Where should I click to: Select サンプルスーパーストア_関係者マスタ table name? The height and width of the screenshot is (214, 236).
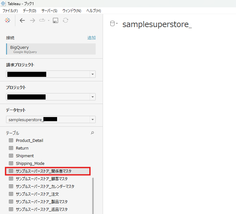(44, 171)
